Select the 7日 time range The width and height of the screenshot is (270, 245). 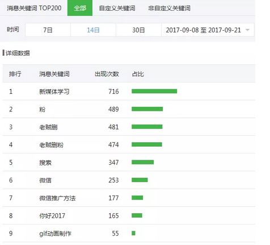click(x=48, y=30)
